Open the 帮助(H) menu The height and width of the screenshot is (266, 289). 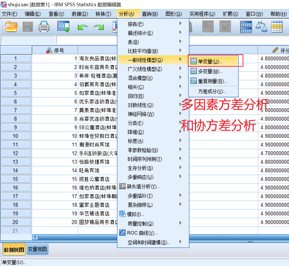(279, 14)
